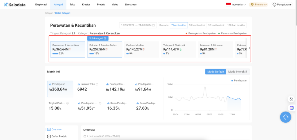The image size is (297, 140).
Task: Open the date range picker field
Action: click(138, 25)
